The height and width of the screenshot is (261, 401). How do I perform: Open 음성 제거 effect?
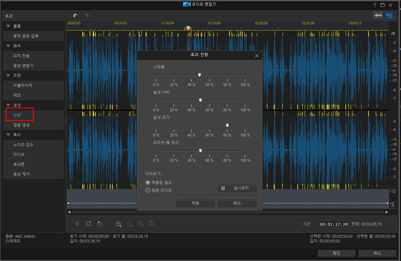pyautogui.click(x=33, y=174)
